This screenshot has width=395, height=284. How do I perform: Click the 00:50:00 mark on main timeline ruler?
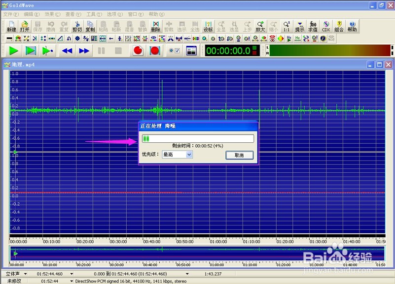[184, 242]
